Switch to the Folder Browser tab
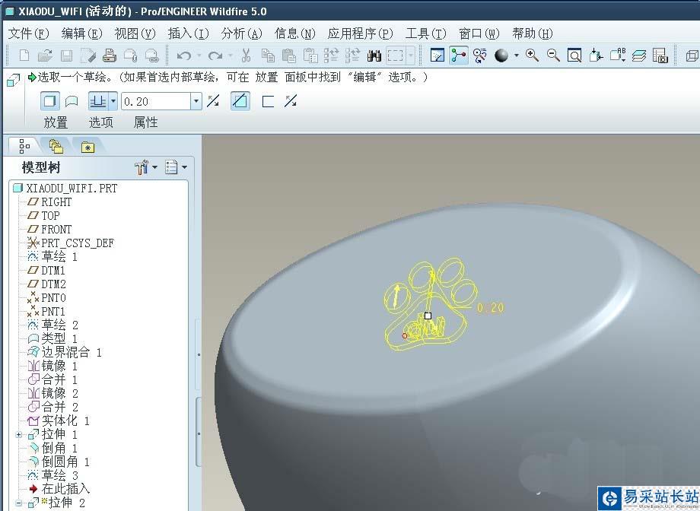 (x=56, y=146)
